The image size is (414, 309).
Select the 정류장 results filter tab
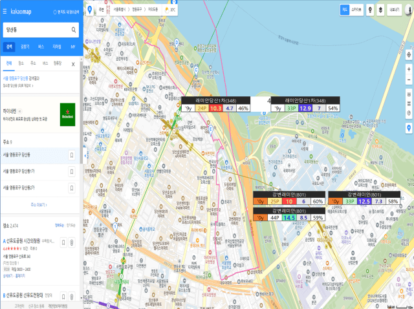coord(58,63)
